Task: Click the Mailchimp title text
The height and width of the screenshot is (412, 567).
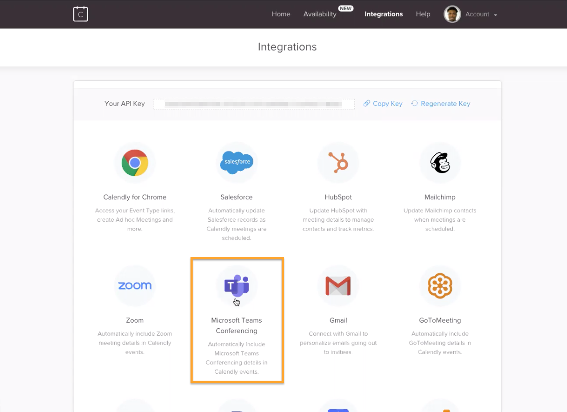Action: click(x=440, y=197)
